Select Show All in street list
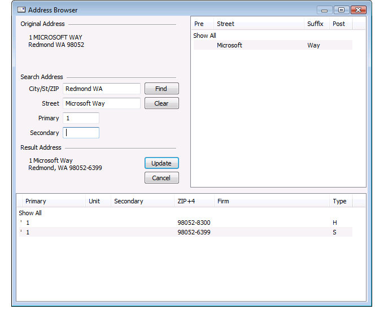 pos(204,36)
